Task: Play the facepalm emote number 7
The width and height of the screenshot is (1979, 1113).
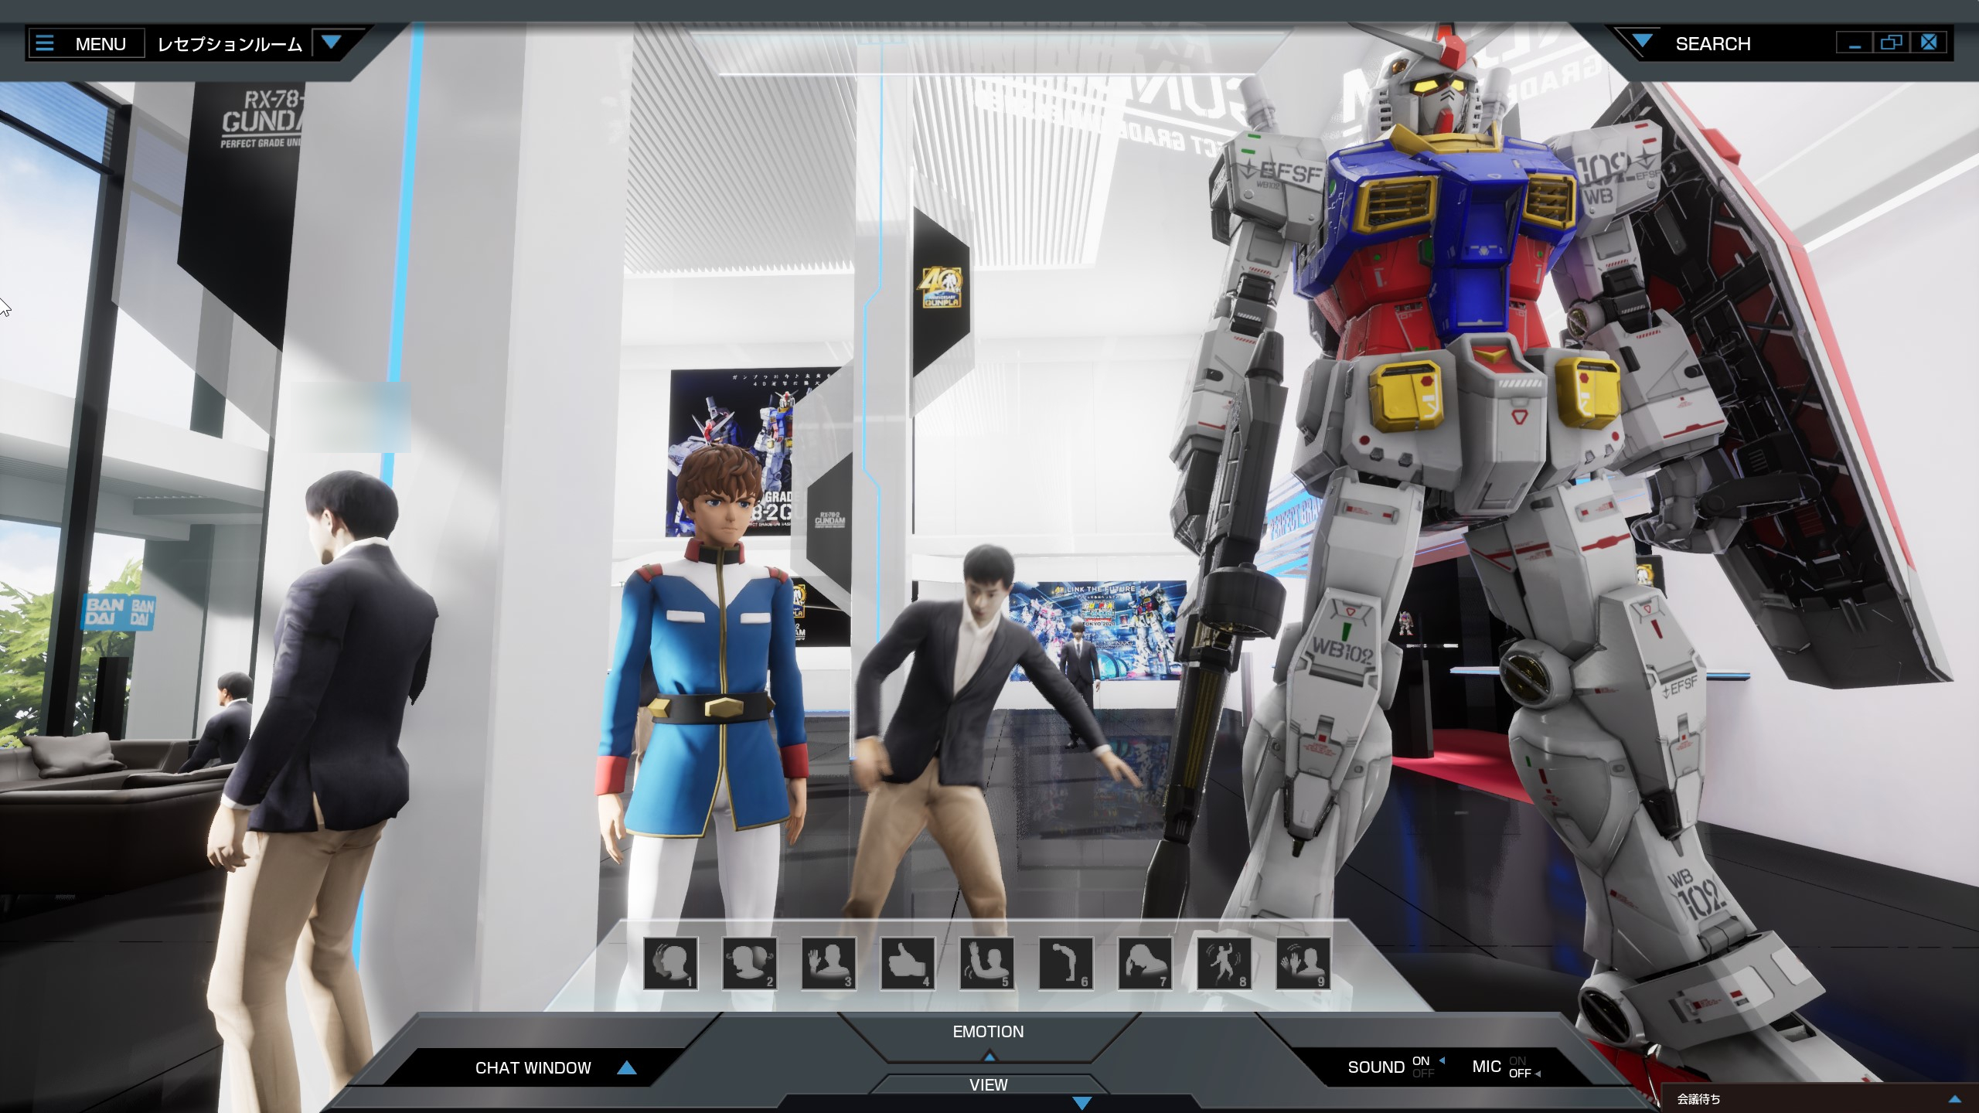Action: pos(1144,964)
